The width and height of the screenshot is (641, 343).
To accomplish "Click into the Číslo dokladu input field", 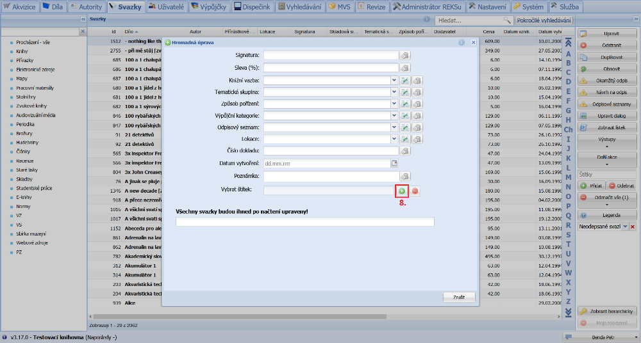I will (x=331, y=151).
